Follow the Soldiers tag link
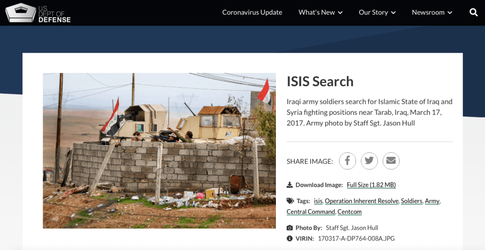 (x=411, y=201)
